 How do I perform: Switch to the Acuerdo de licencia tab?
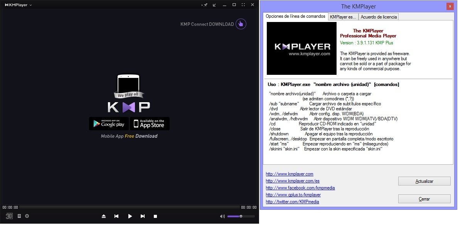379,17
